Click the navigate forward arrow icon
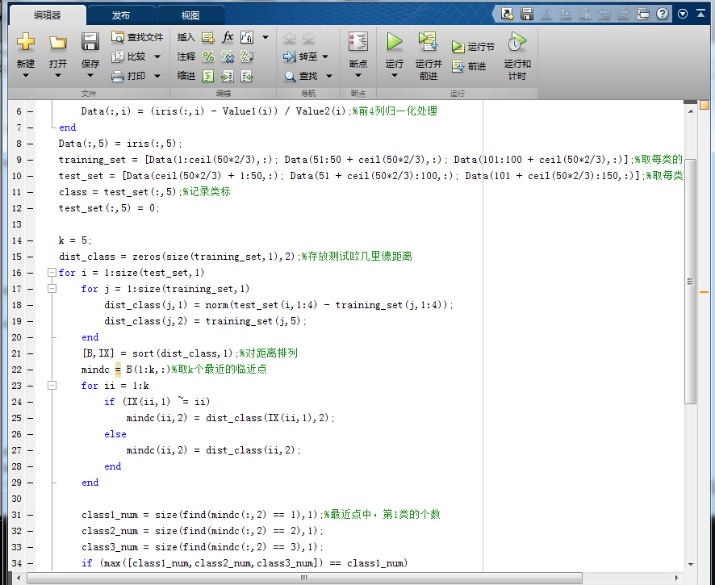The image size is (715, 585). [x=309, y=38]
